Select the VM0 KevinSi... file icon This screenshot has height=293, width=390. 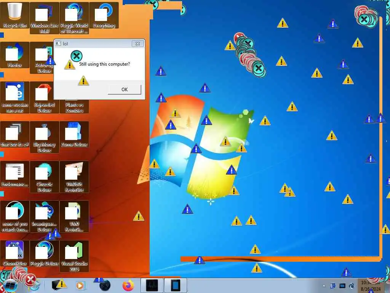(x=74, y=217)
